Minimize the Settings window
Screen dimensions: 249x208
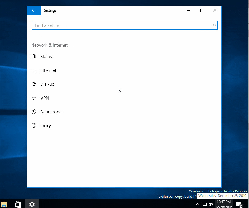(x=188, y=10)
